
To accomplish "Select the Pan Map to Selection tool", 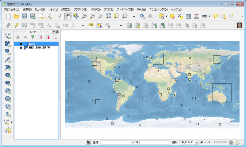I will pyautogui.click(x=76, y=16).
